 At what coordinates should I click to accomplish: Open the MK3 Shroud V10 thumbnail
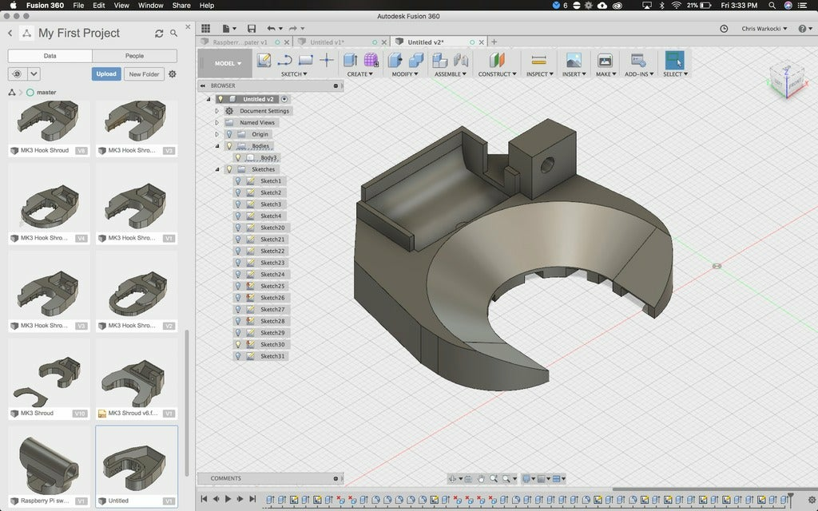49,379
